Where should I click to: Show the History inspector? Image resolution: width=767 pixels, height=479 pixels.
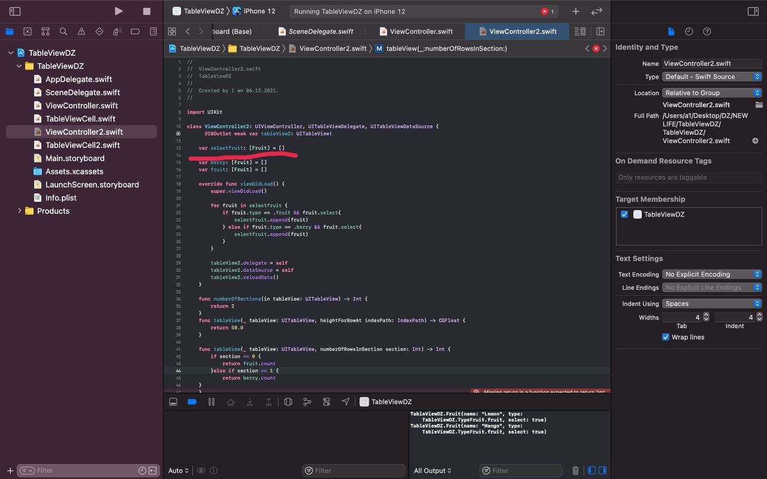689,31
